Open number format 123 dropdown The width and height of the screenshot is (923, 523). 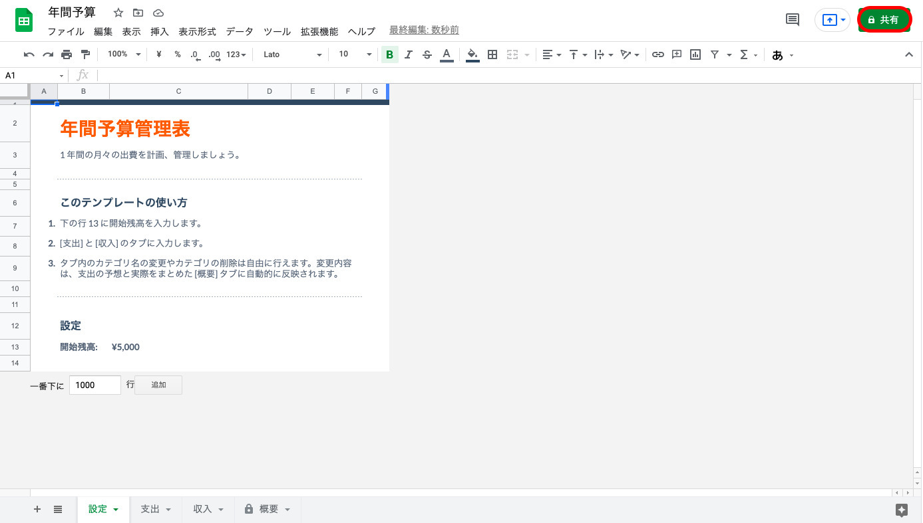pos(236,54)
